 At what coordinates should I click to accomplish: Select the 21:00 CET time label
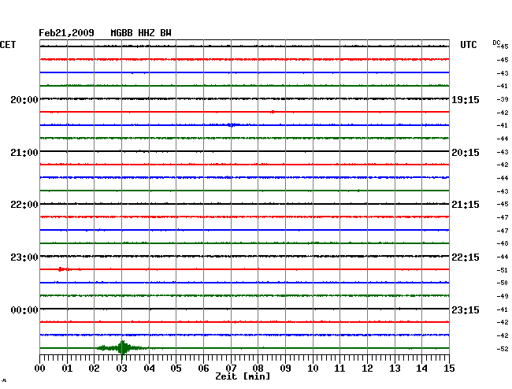coord(24,153)
